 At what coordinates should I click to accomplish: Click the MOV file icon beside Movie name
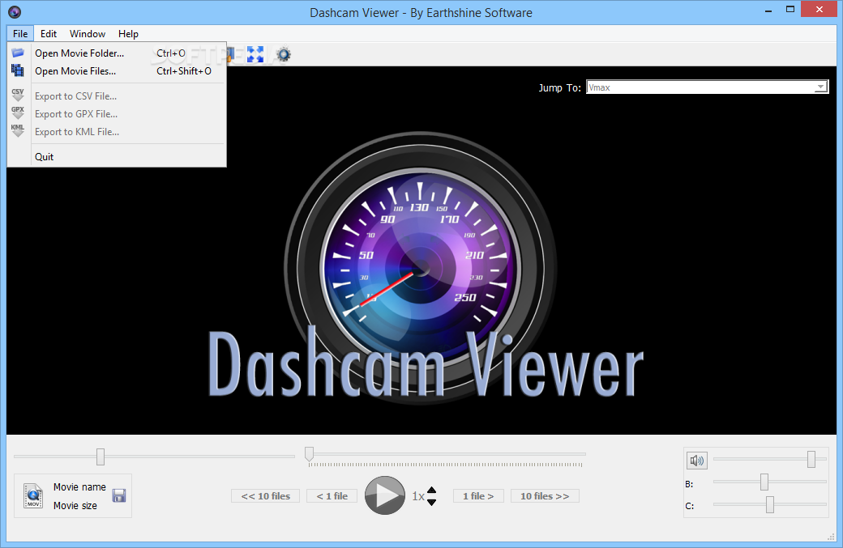click(x=33, y=495)
